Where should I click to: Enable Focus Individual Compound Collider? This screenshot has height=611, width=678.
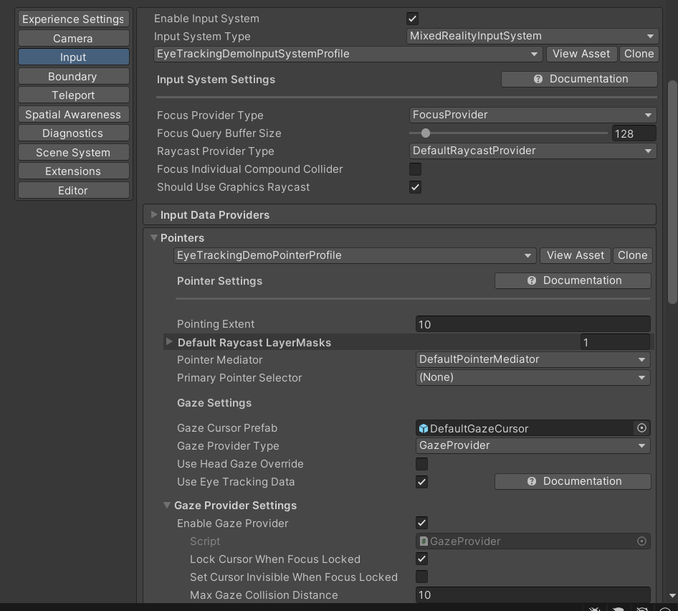(415, 169)
